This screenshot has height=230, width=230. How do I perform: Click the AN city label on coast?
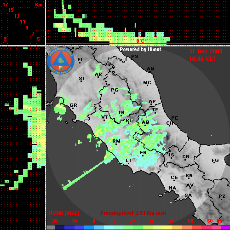pyautogui.click(x=150, y=69)
